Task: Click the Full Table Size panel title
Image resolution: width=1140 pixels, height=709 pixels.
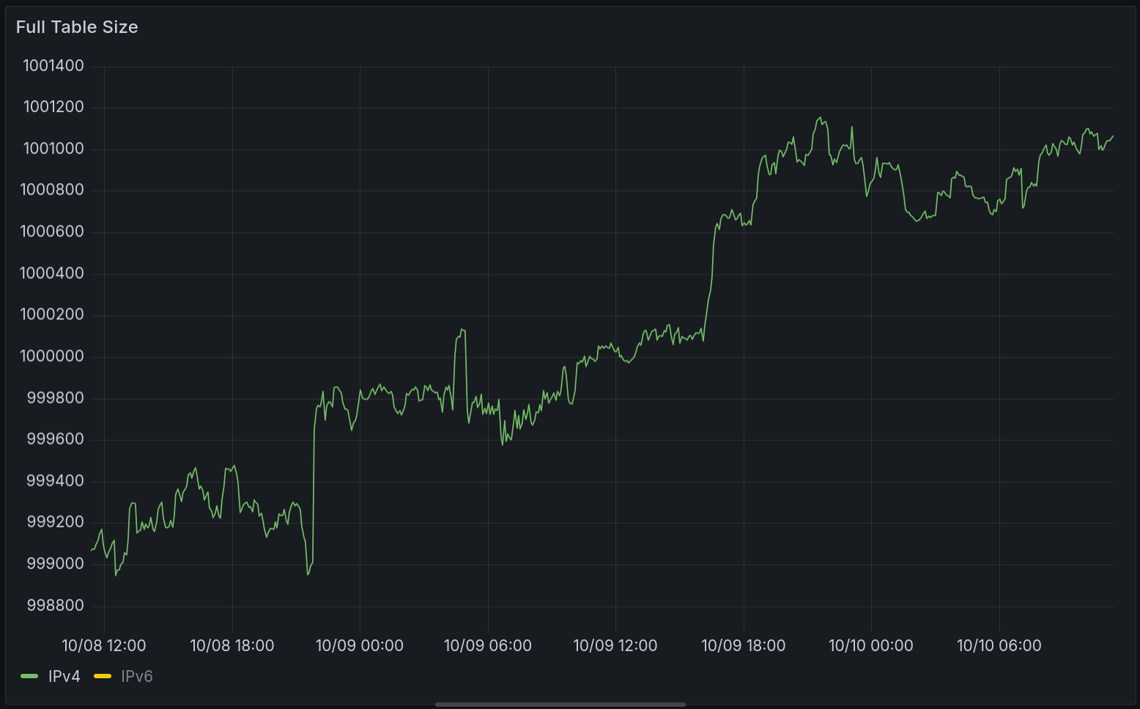Action: pyautogui.click(x=77, y=27)
